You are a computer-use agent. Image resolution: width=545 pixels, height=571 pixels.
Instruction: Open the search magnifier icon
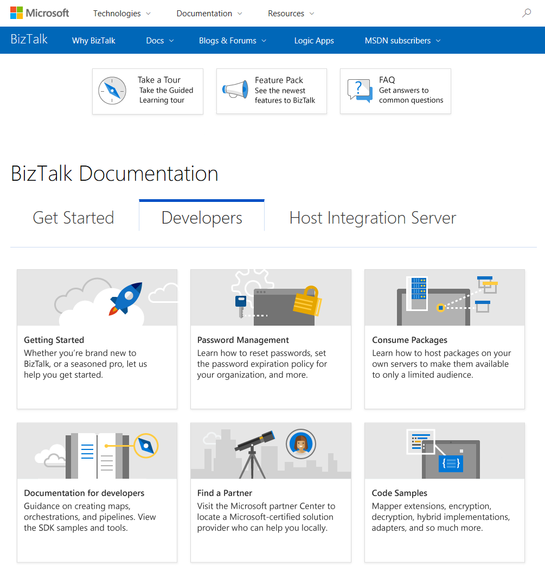(527, 13)
